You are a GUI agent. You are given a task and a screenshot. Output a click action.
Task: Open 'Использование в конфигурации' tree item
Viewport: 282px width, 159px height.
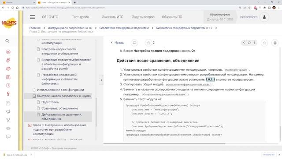pyautogui.click(x=60, y=90)
